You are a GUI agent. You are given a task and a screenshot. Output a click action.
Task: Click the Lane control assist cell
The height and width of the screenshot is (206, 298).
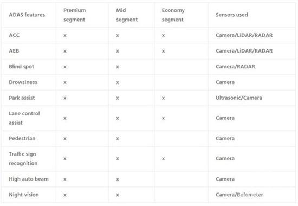coord(24,118)
